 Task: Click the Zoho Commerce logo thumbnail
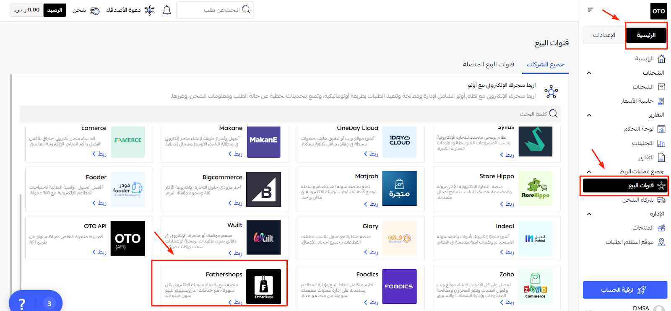coord(536,286)
